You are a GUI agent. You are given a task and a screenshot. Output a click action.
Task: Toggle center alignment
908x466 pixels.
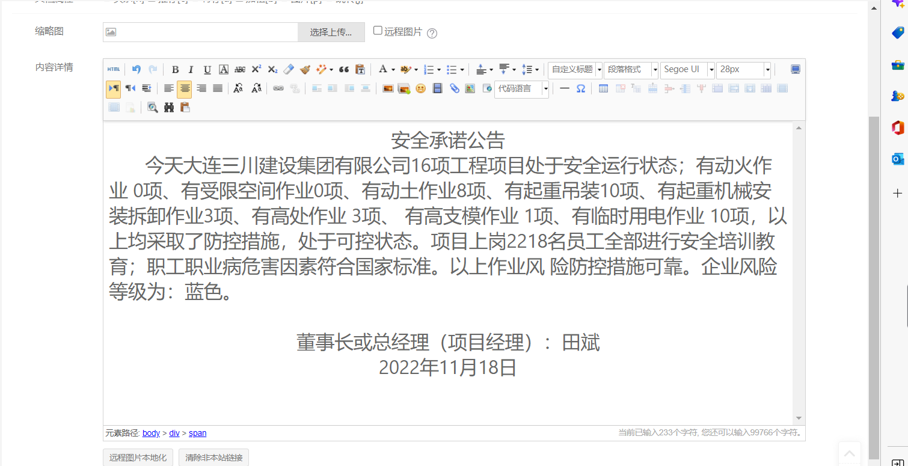[x=185, y=88]
